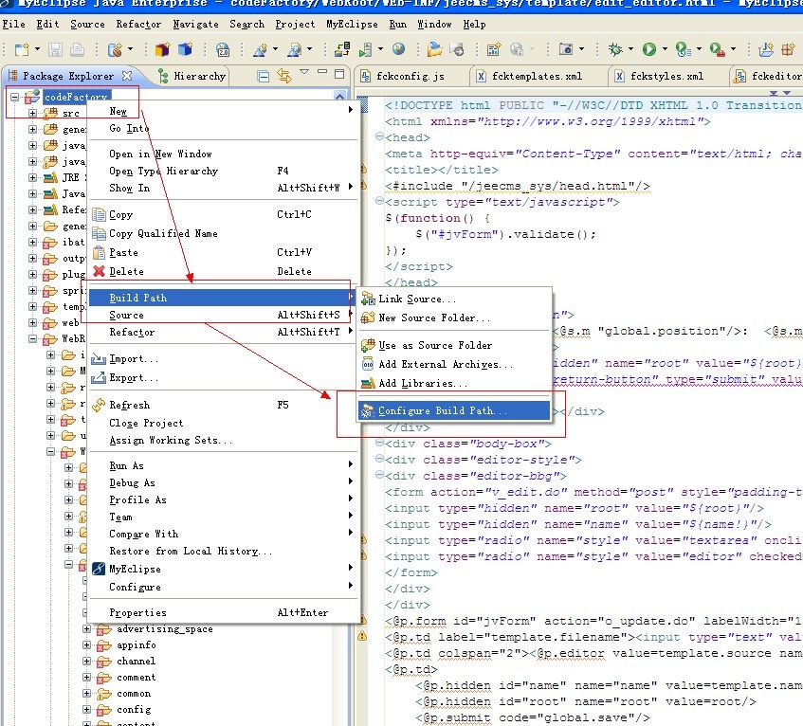Open the Refactor menu in menu bar
803x726 pixels.
[x=138, y=24]
